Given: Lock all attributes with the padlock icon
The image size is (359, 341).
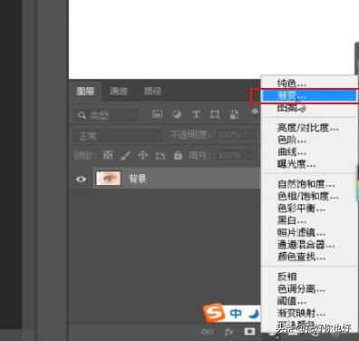Looking at the screenshot, I should point(178,155).
